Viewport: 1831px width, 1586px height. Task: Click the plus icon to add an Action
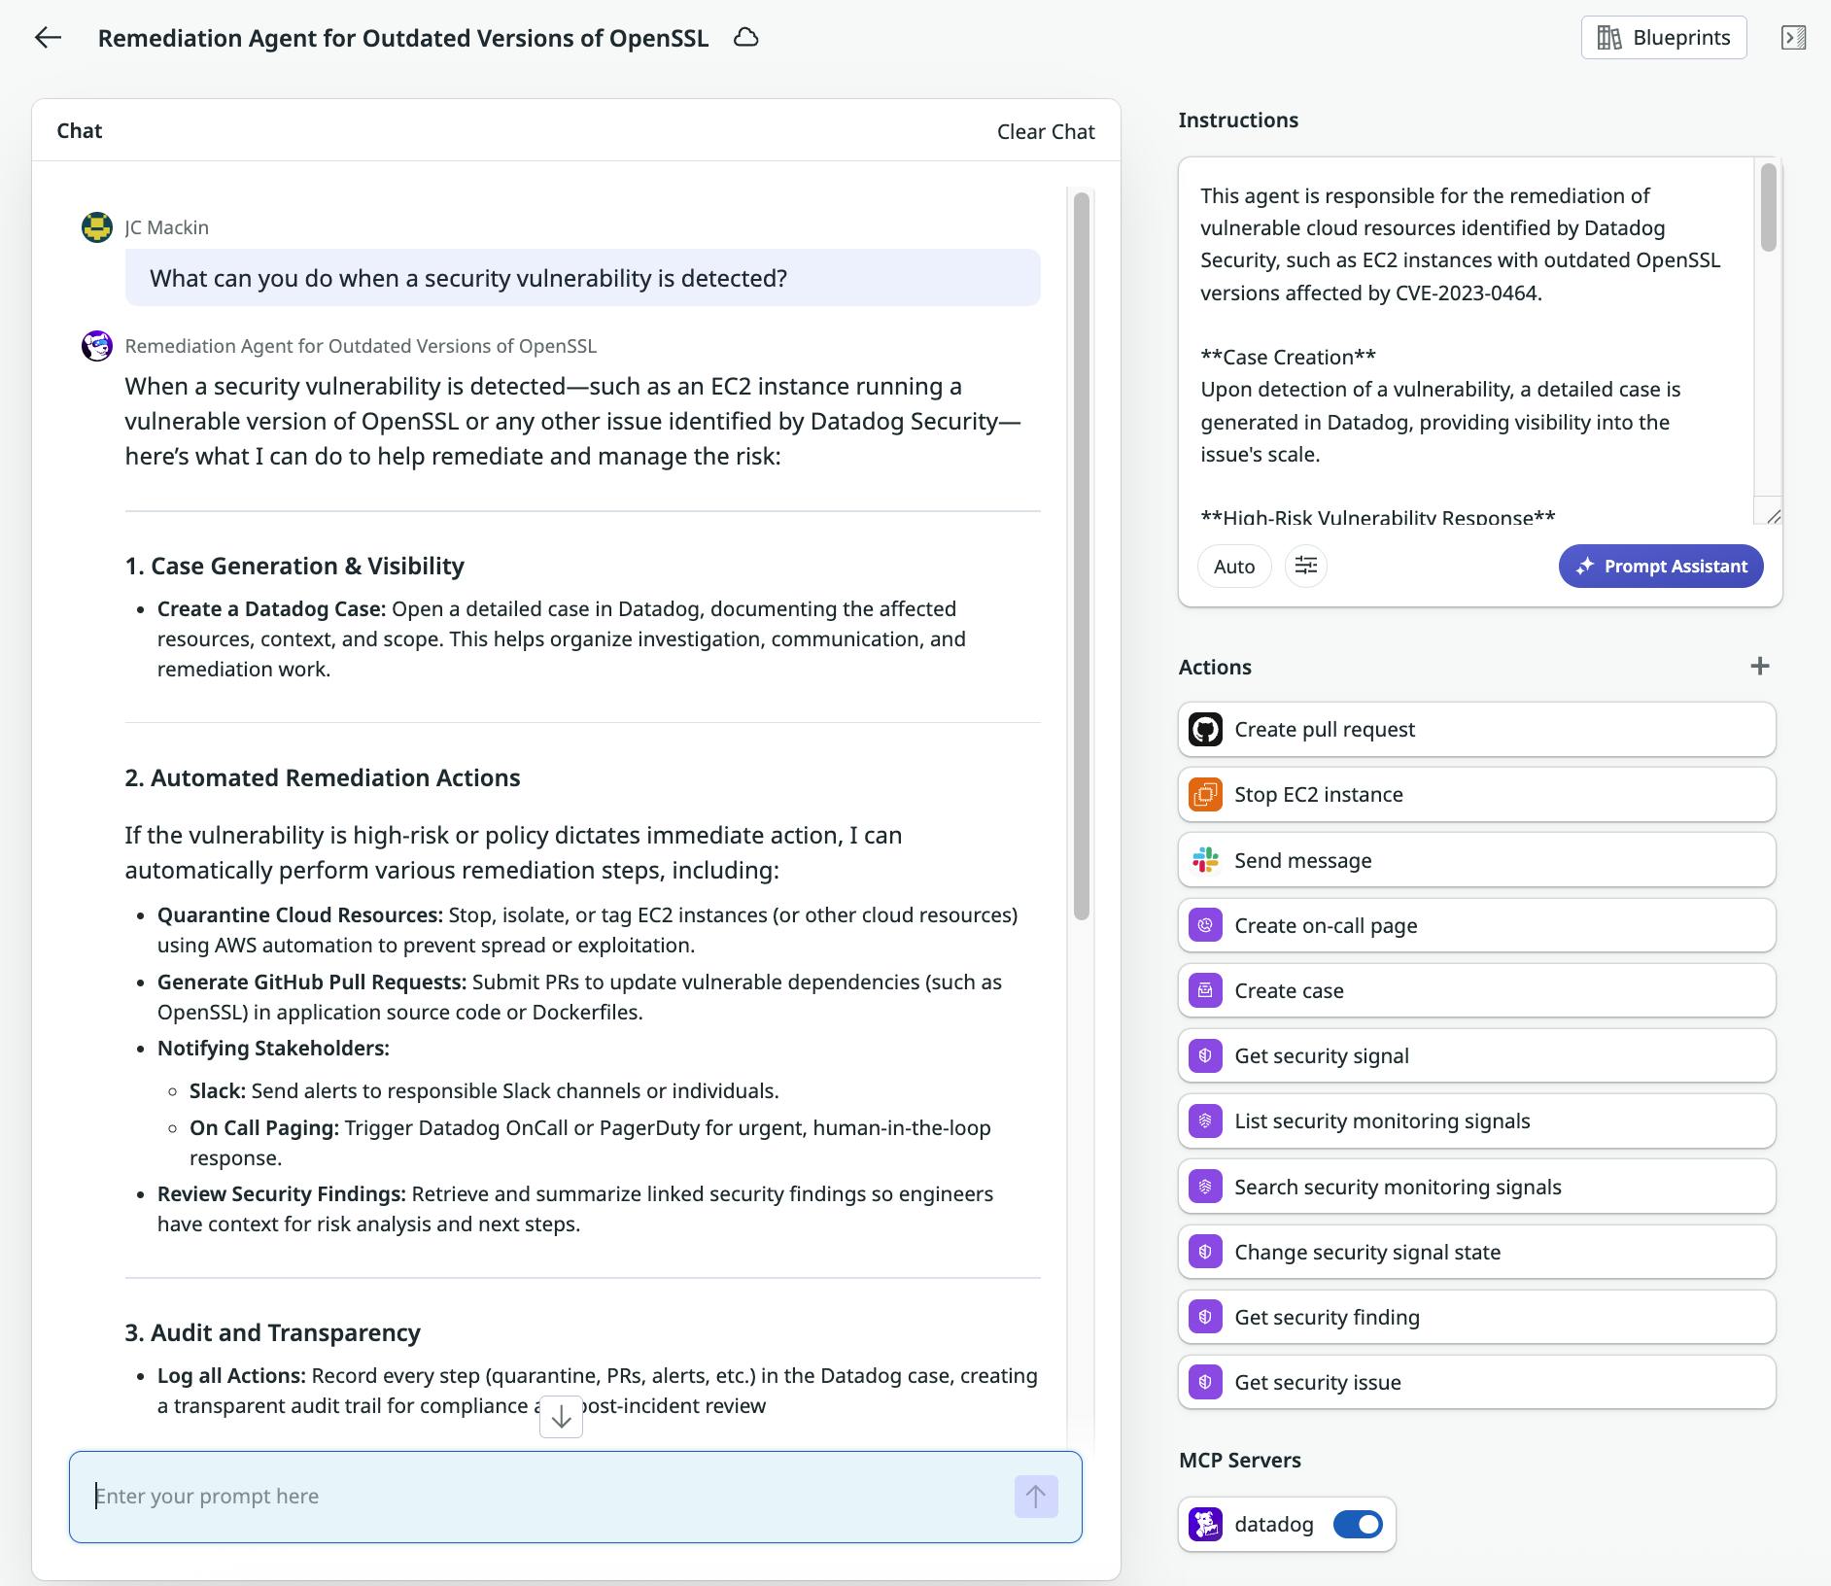[x=1760, y=666]
